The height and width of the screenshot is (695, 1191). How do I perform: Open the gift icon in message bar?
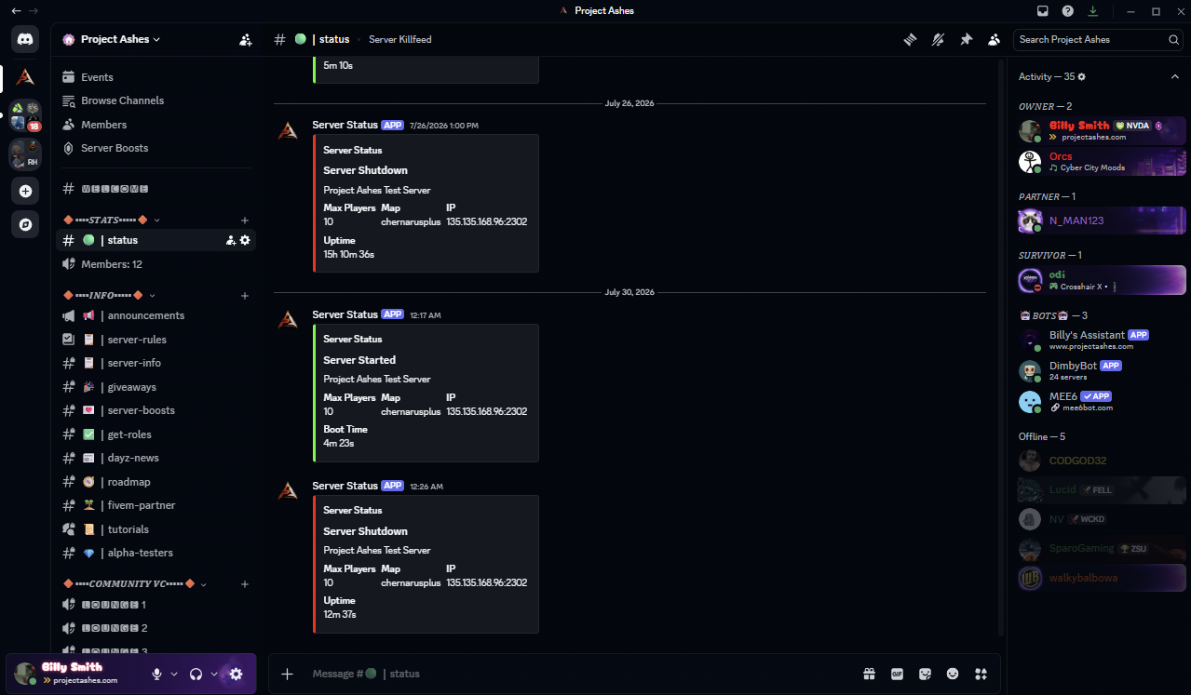[x=869, y=674]
